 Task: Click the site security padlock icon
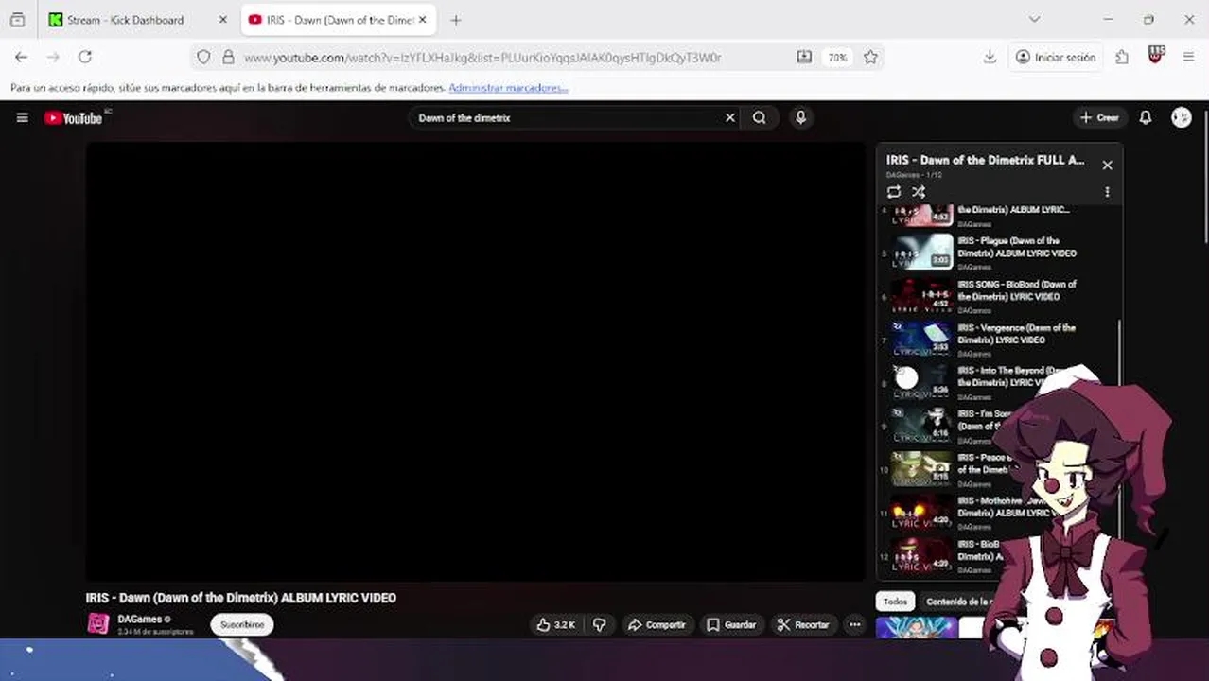(228, 58)
